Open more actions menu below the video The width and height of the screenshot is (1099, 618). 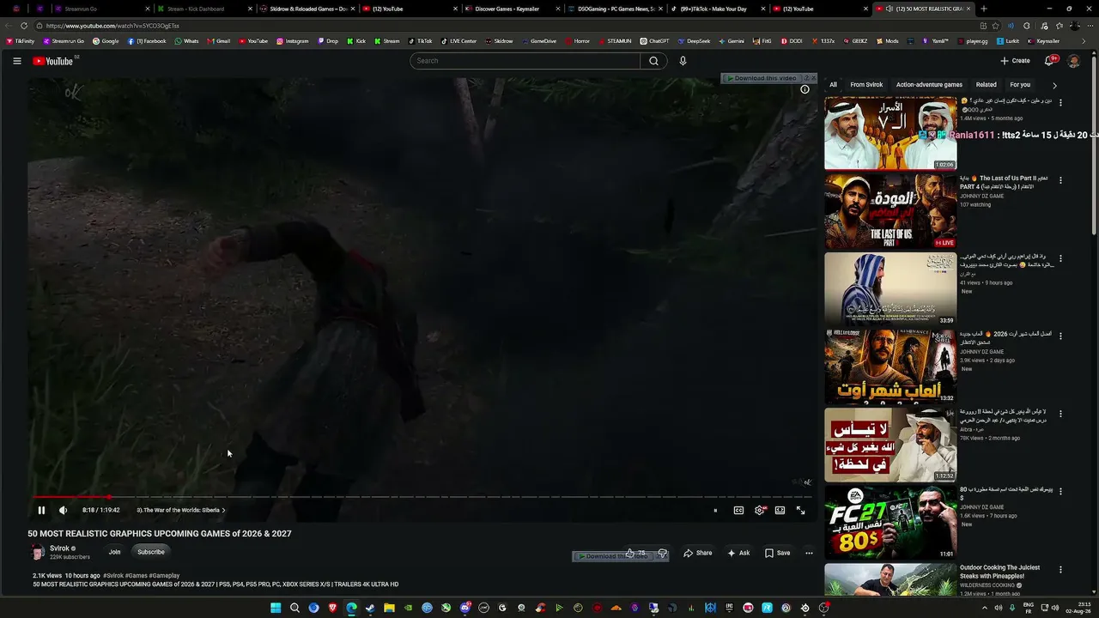[809, 553]
